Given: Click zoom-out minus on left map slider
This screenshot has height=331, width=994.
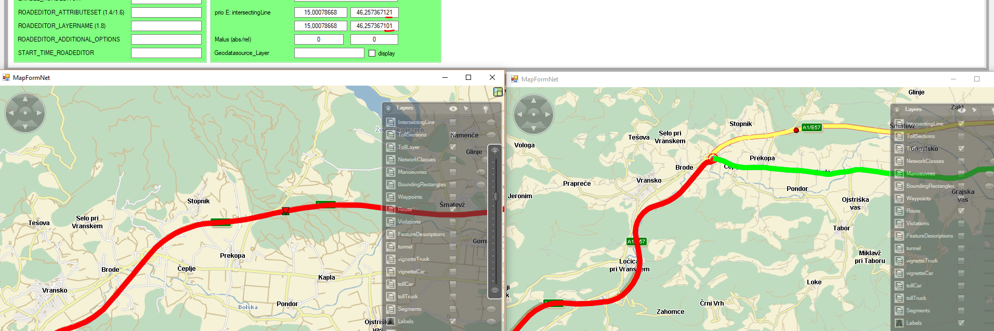Looking at the screenshot, I should [x=494, y=291].
